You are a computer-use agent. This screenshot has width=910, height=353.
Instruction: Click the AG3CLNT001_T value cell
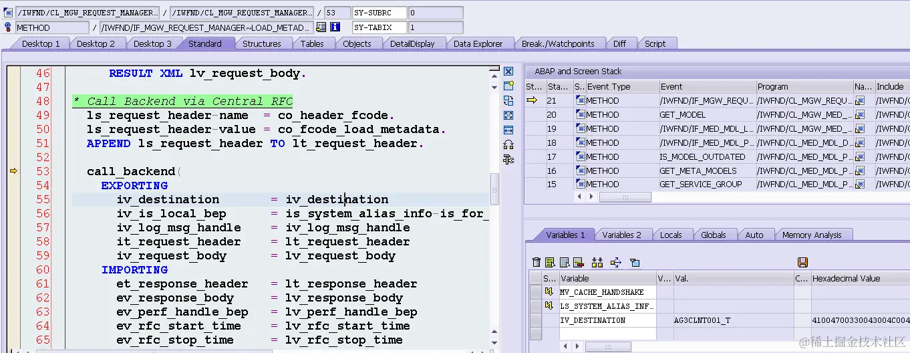tap(733, 320)
